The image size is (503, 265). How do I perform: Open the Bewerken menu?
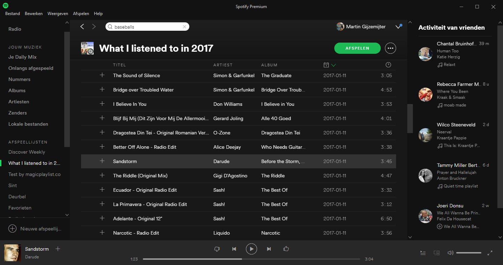pos(34,14)
